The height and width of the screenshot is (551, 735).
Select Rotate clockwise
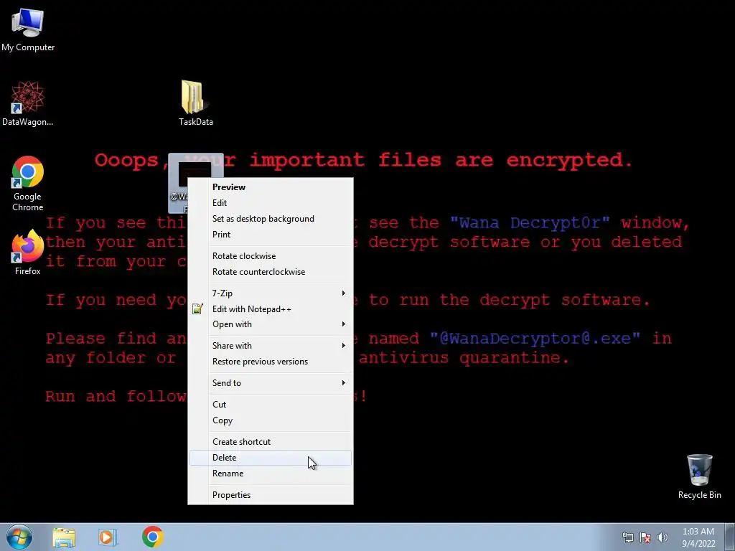tap(271, 256)
